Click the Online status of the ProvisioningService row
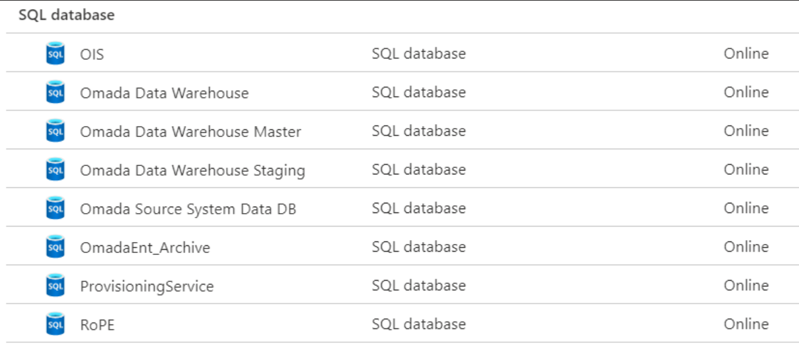The image size is (799, 354). pos(746,285)
